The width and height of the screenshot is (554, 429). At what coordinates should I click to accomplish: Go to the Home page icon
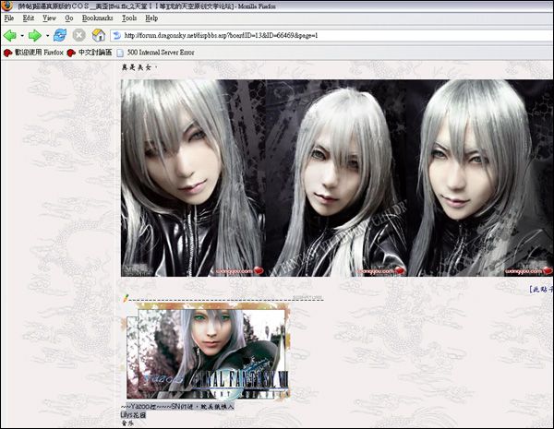[98, 35]
